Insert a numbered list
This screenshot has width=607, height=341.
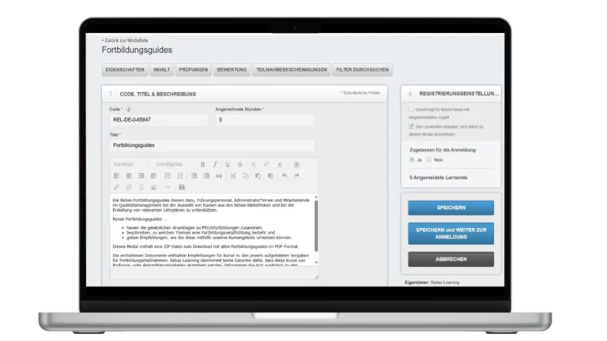tap(180, 176)
